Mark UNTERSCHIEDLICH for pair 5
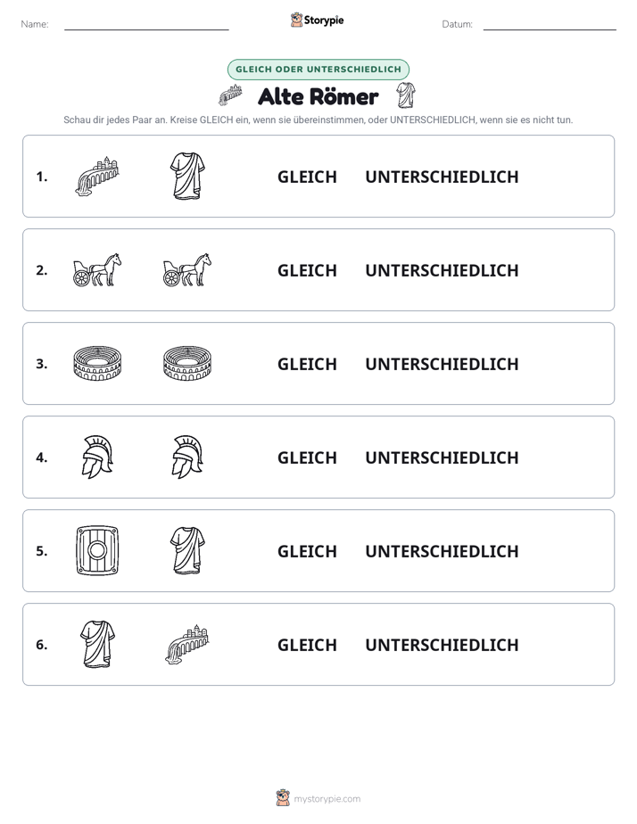This screenshot has width=637, height=824. pos(442,551)
